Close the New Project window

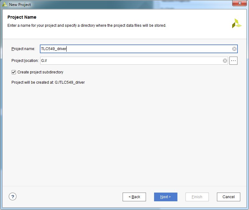(x=240, y=3)
